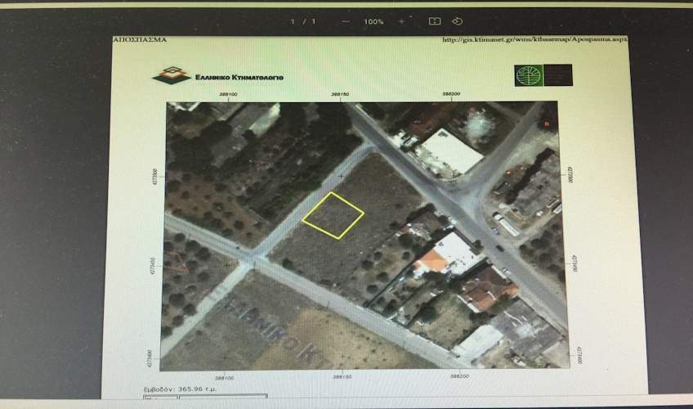Click the total page count in toolbar
The height and width of the screenshot is (409, 693).
[314, 21]
